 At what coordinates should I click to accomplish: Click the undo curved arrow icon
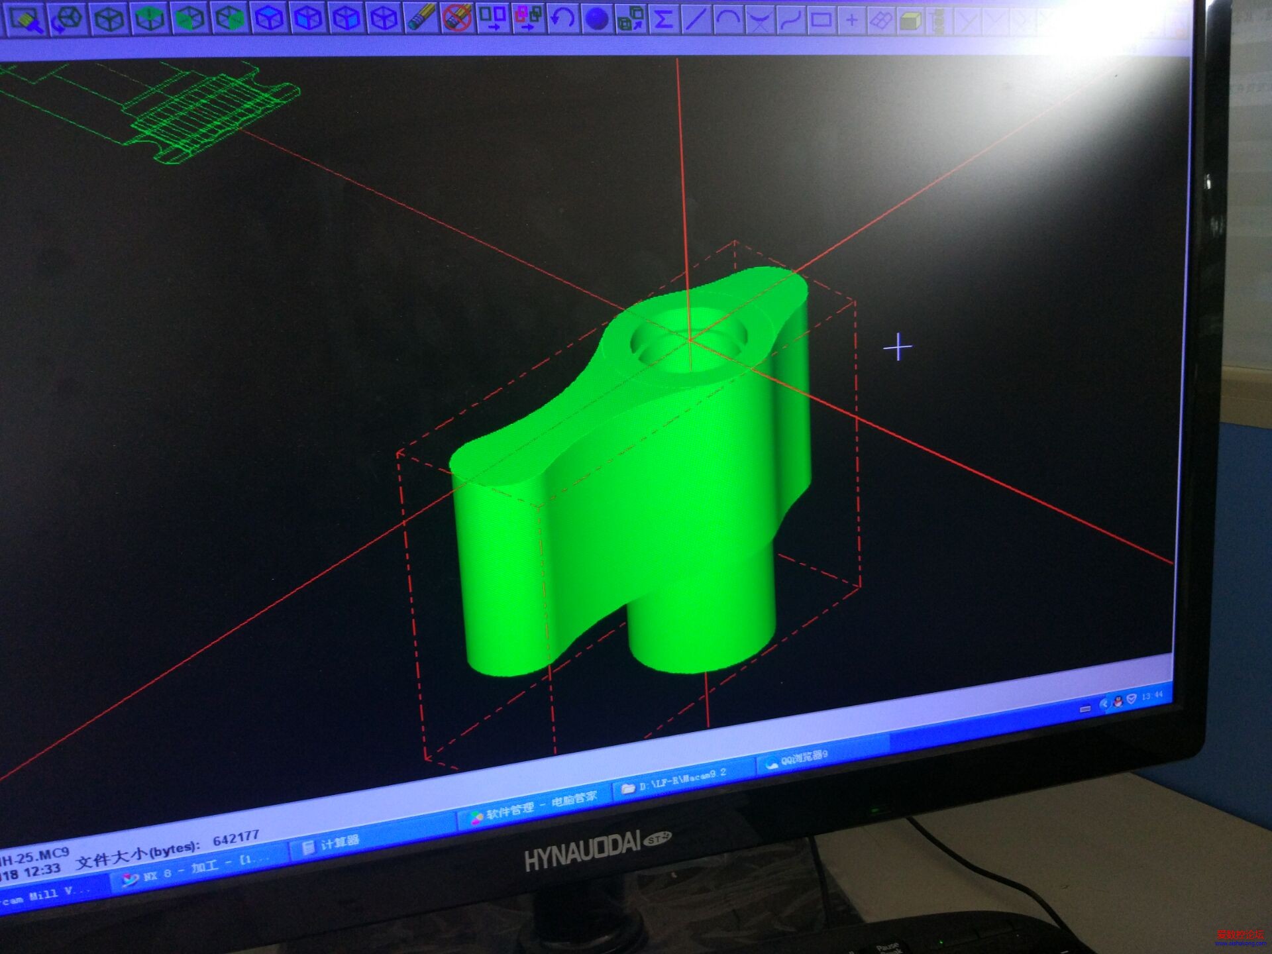point(562,17)
